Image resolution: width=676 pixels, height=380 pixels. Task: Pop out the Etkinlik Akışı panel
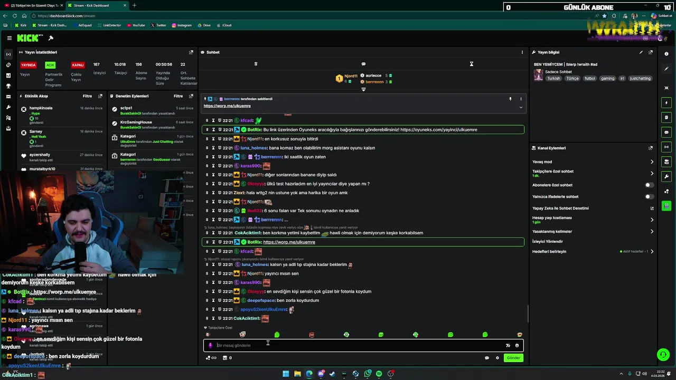[100, 96]
